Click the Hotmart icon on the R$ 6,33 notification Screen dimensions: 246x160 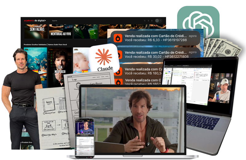(x=118, y=38)
